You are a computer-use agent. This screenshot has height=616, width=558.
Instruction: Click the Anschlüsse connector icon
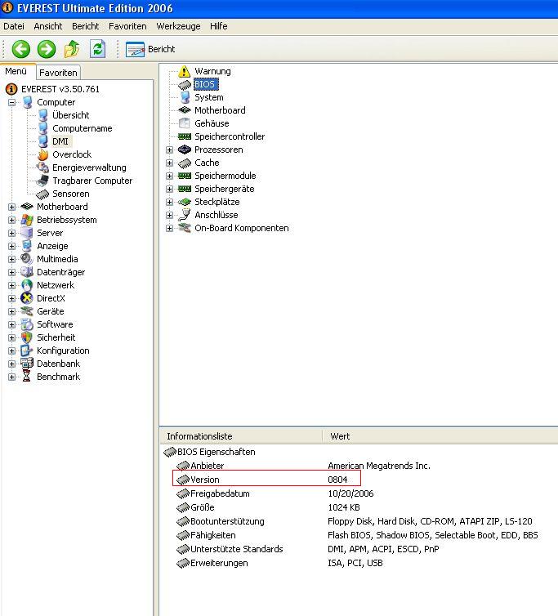(x=185, y=215)
